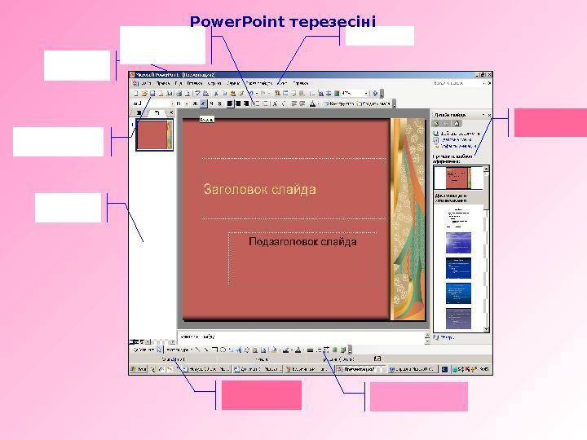Open the Правка menu

(x=163, y=83)
